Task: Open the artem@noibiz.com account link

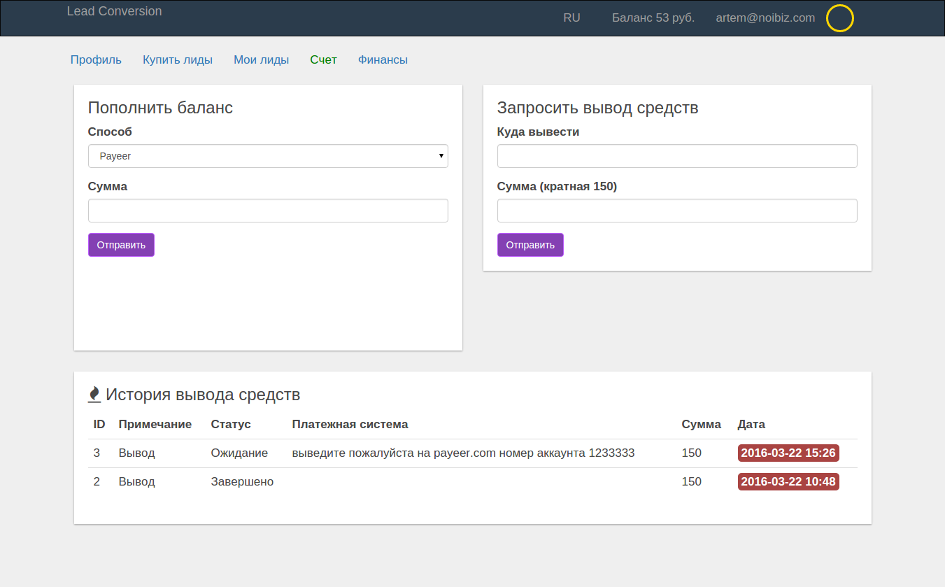Action: coord(765,18)
